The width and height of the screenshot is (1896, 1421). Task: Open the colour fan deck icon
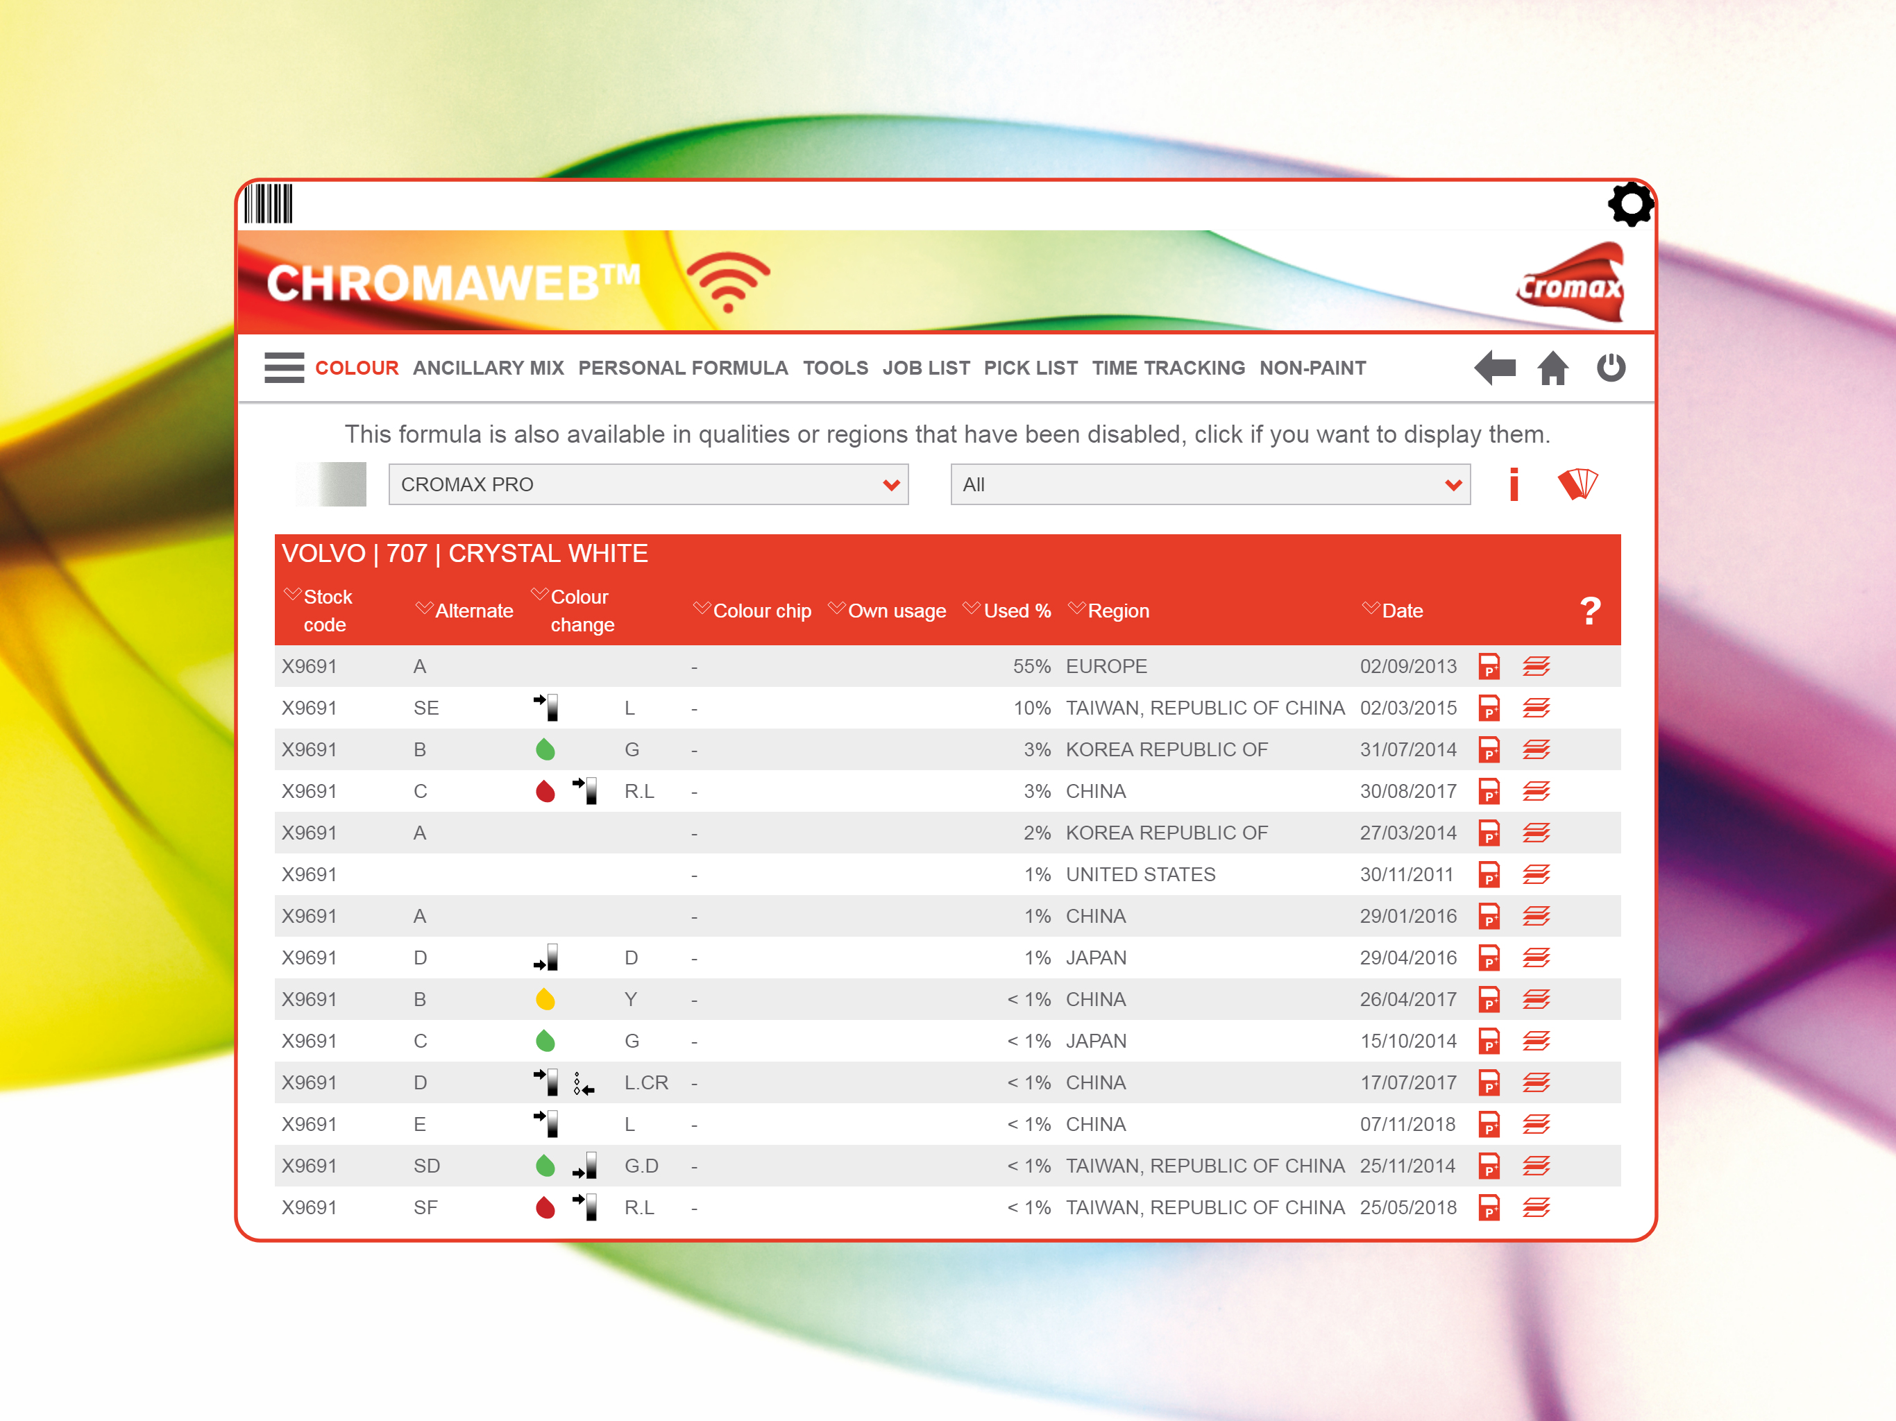[x=1578, y=484]
